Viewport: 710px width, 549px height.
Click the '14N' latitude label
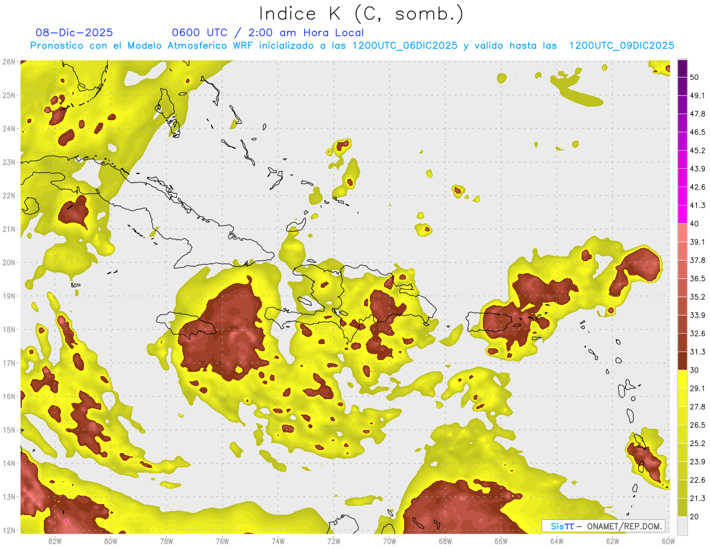coord(8,463)
